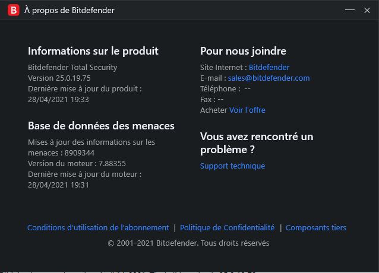Click the Bitdefender logo in title bar

(11, 10)
